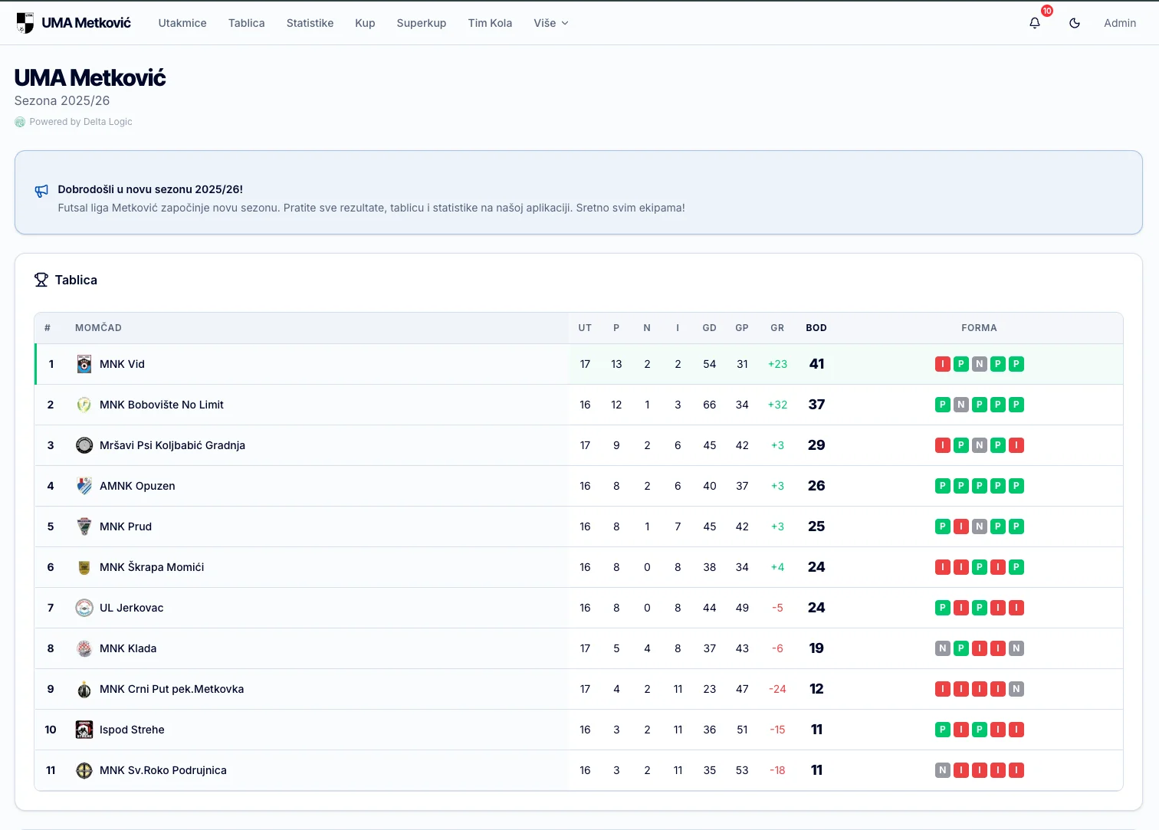Click the Powered by Delta Logic link
The image size is (1159, 830).
[x=74, y=122]
